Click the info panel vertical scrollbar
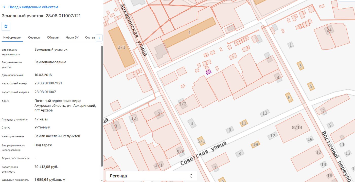The width and height of the screenshot is (355, 182). click(102, 106)
